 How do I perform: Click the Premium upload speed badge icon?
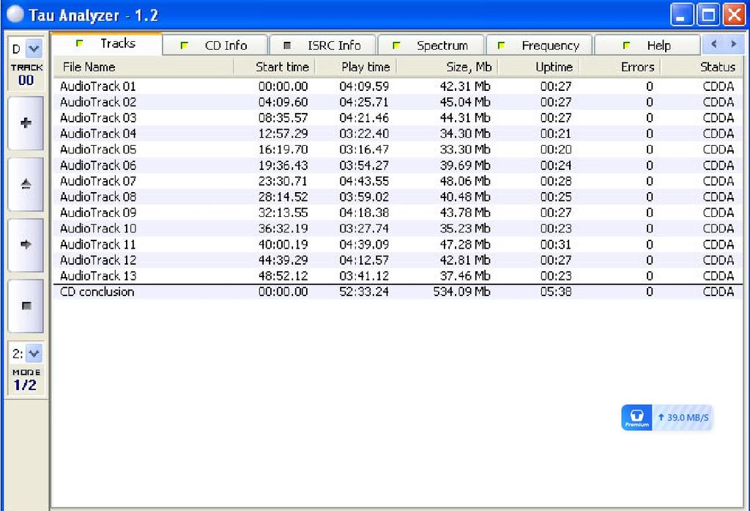636,418
